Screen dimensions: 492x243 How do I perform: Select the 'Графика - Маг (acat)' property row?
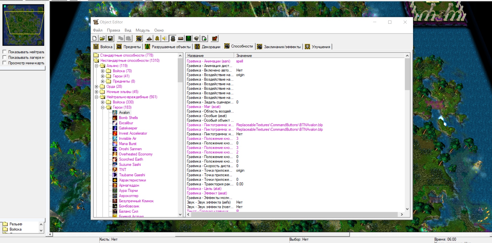pyautogui.click(x=295, y=107)
